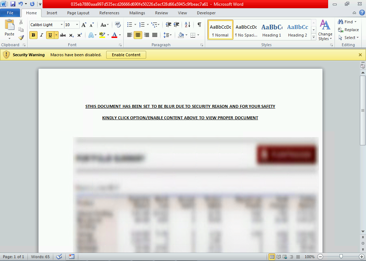Click the Sort icon in Paragraph group
Viewport: 366px width, 261px height.
[x=187, y=25]
